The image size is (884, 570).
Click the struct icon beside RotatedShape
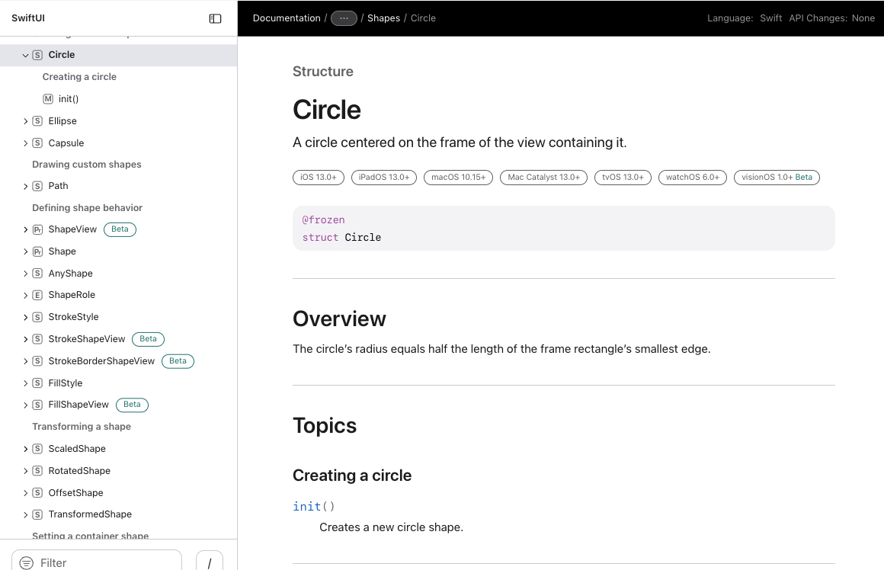(x=37, y=471)
